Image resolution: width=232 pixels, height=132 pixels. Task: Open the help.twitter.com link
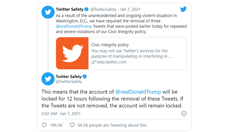[111, 62]
